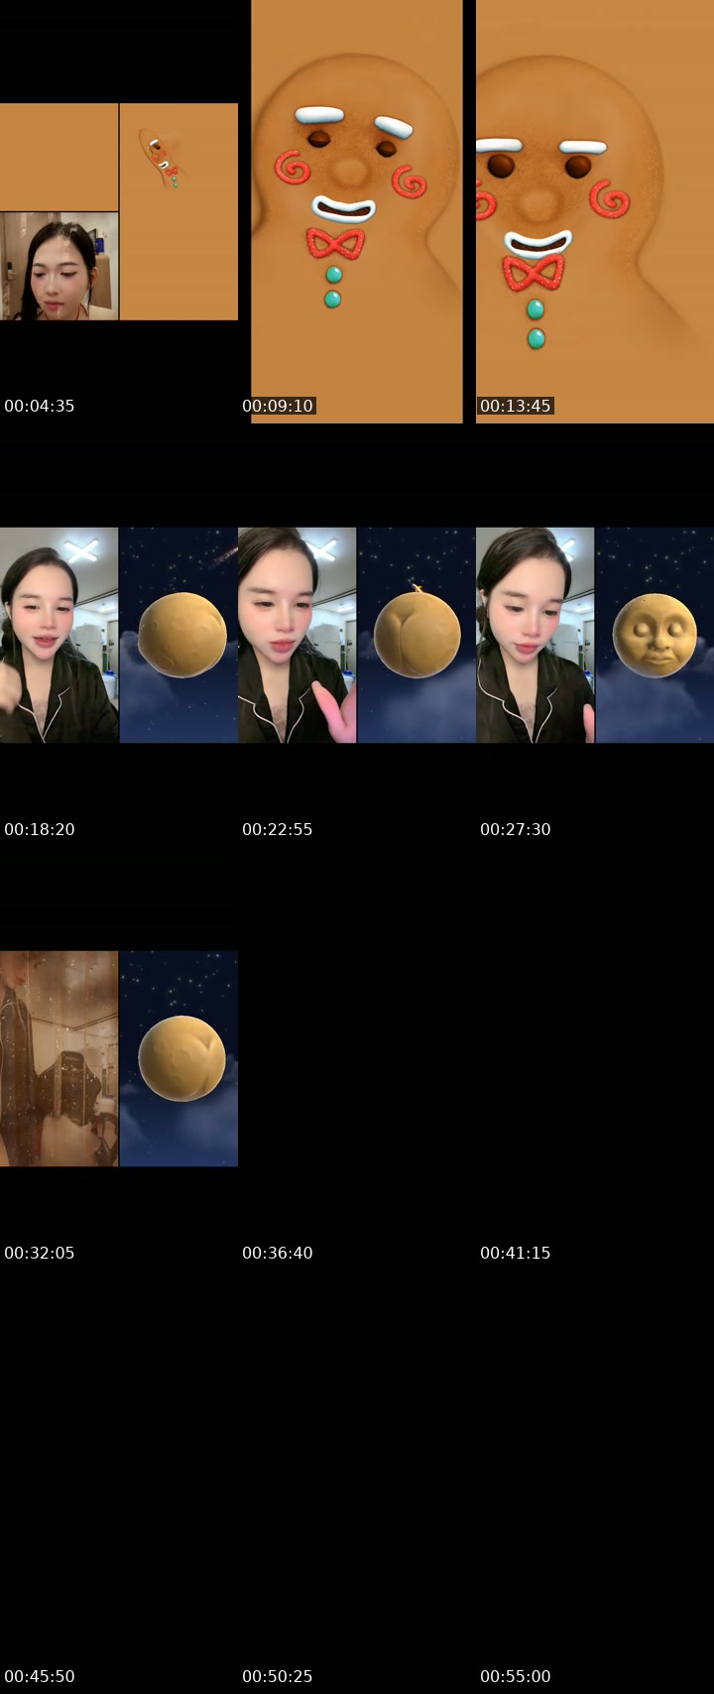Screen dimensions: 714x1694
Task: Click the timestamp label 00:45:50
Action: click(40, 1676)
